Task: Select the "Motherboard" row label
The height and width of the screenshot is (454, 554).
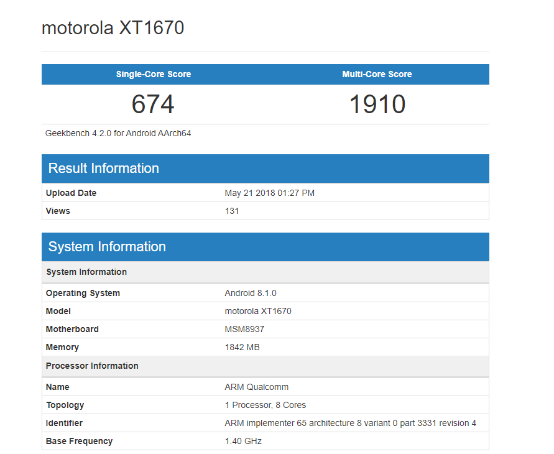Action: point(72,329)
